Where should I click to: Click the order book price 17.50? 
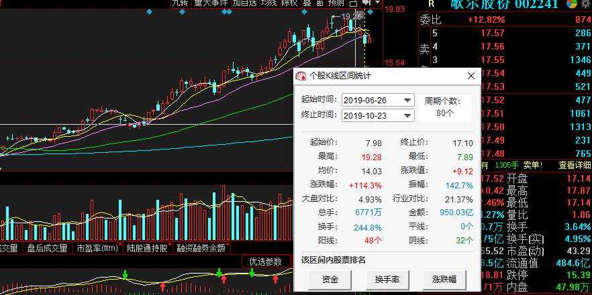coord(493,127)
